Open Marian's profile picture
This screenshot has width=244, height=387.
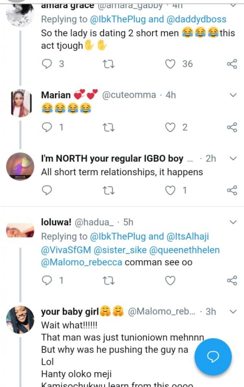[20, 103]
